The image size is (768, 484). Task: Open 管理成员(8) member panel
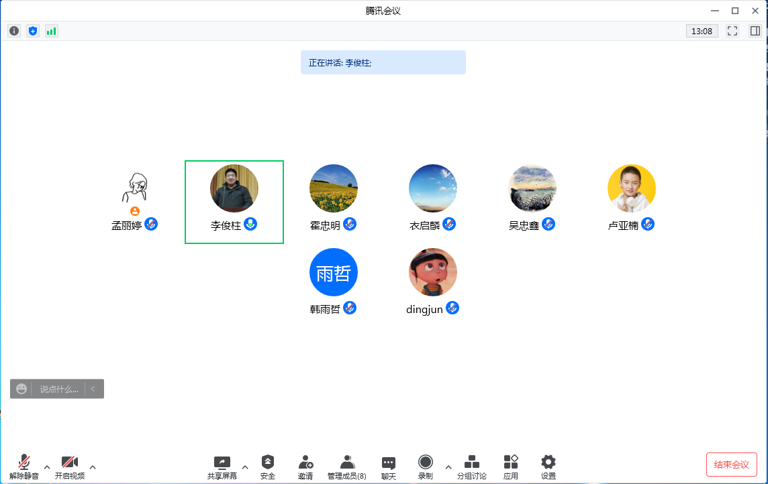347,466
